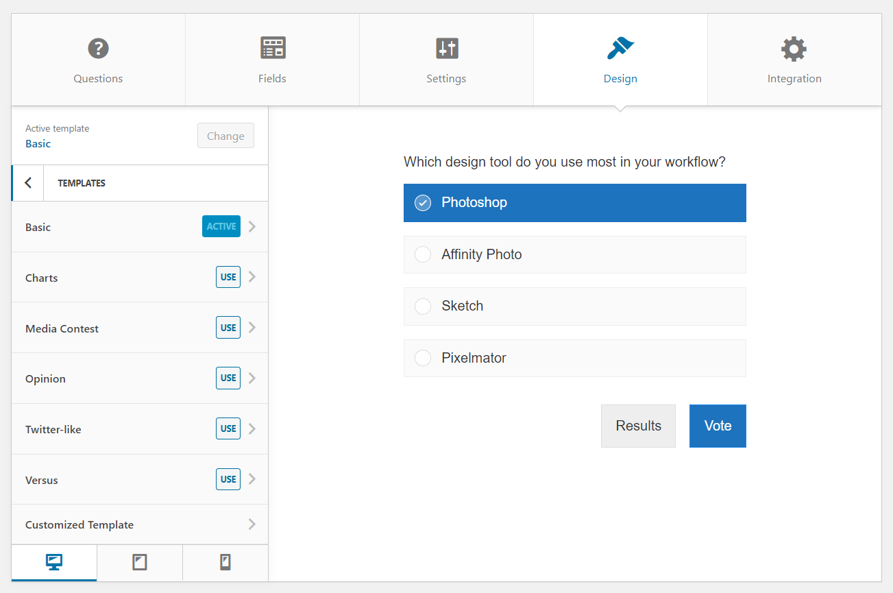The height and width of the screenshot is (593, 893).
Task: Switch preview to mobile view
Action: (225, 561)
